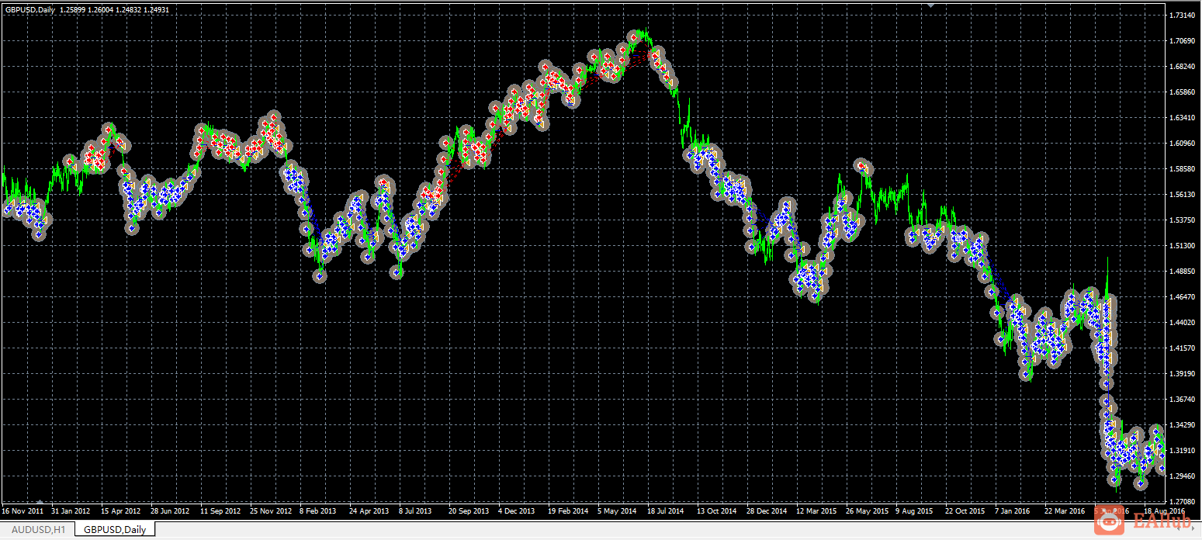
Task: Click the 22 Oct 2015 date label
Action: (x=965, y=511)
